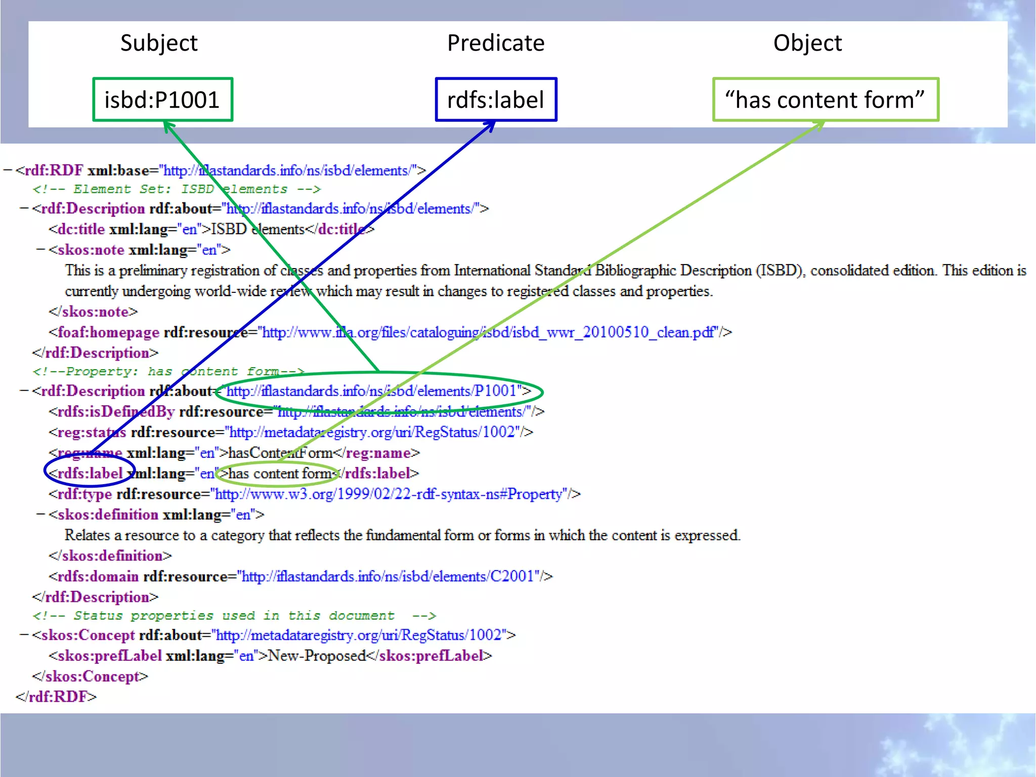Click the closing rdf:RDF tag
The height and width of the screenshot is (777, 1036).
56,697
